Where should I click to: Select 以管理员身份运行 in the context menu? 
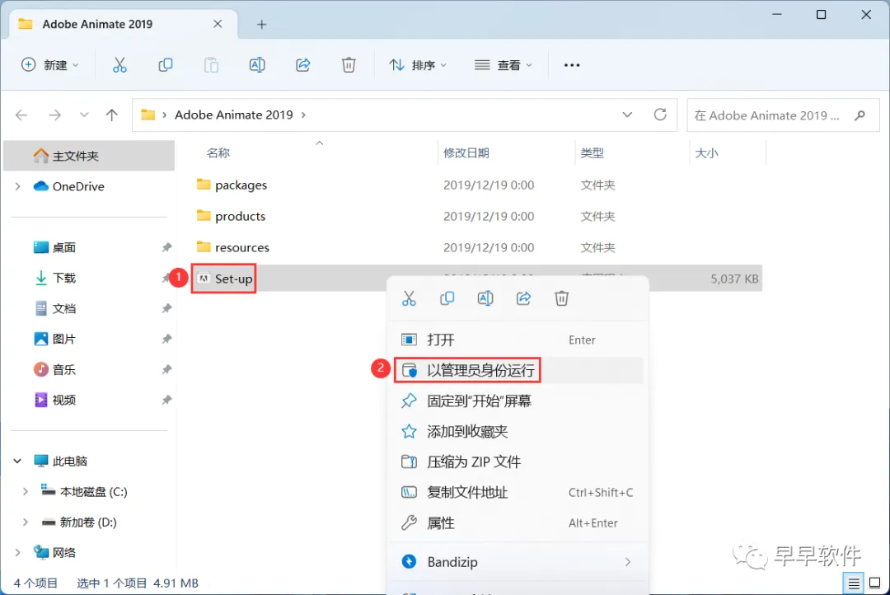517,371
